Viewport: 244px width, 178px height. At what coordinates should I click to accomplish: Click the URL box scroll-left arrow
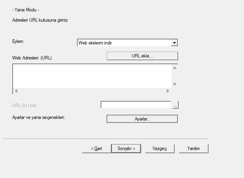coord(16,91)
